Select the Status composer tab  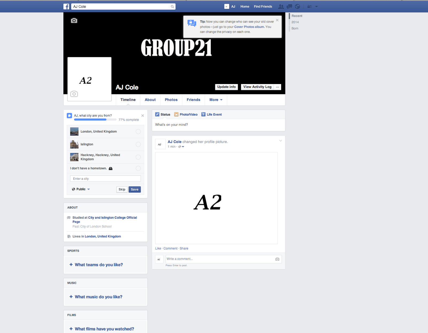(x=163, y=114)
